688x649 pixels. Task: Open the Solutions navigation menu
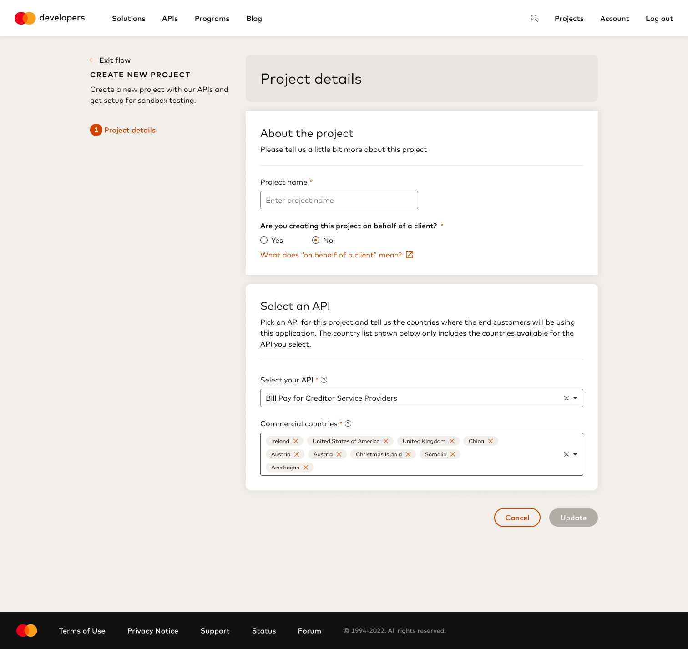coord(129,19)
